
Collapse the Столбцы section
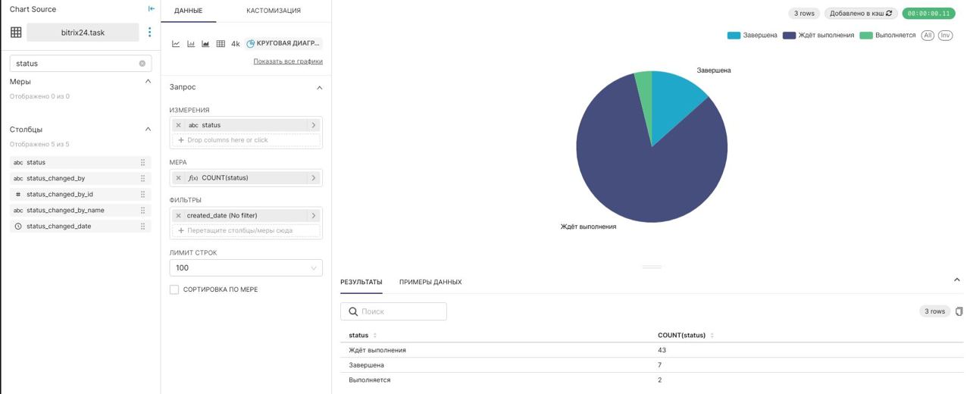point(148,129)
